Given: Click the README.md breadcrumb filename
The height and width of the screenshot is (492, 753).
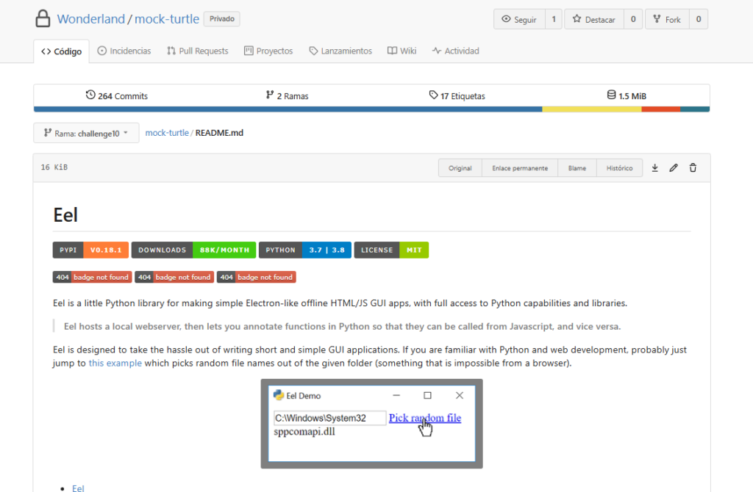Looking at the screenshot, I should (219, 133).
